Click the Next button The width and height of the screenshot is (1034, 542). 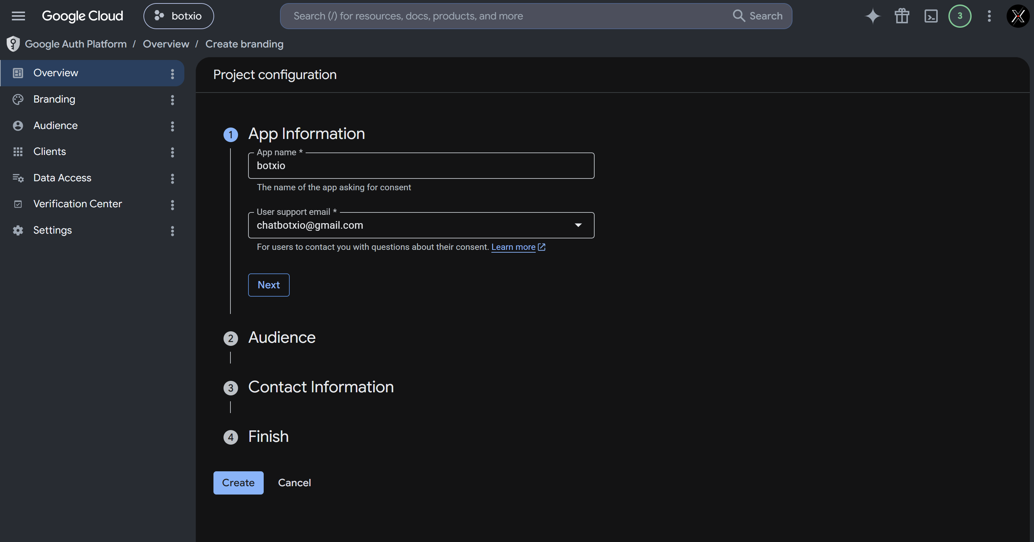coord(269,285)
